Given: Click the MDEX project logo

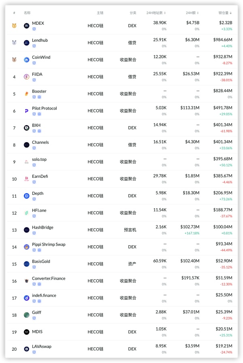Looking at the screenshot, I should tap(27, 26).
